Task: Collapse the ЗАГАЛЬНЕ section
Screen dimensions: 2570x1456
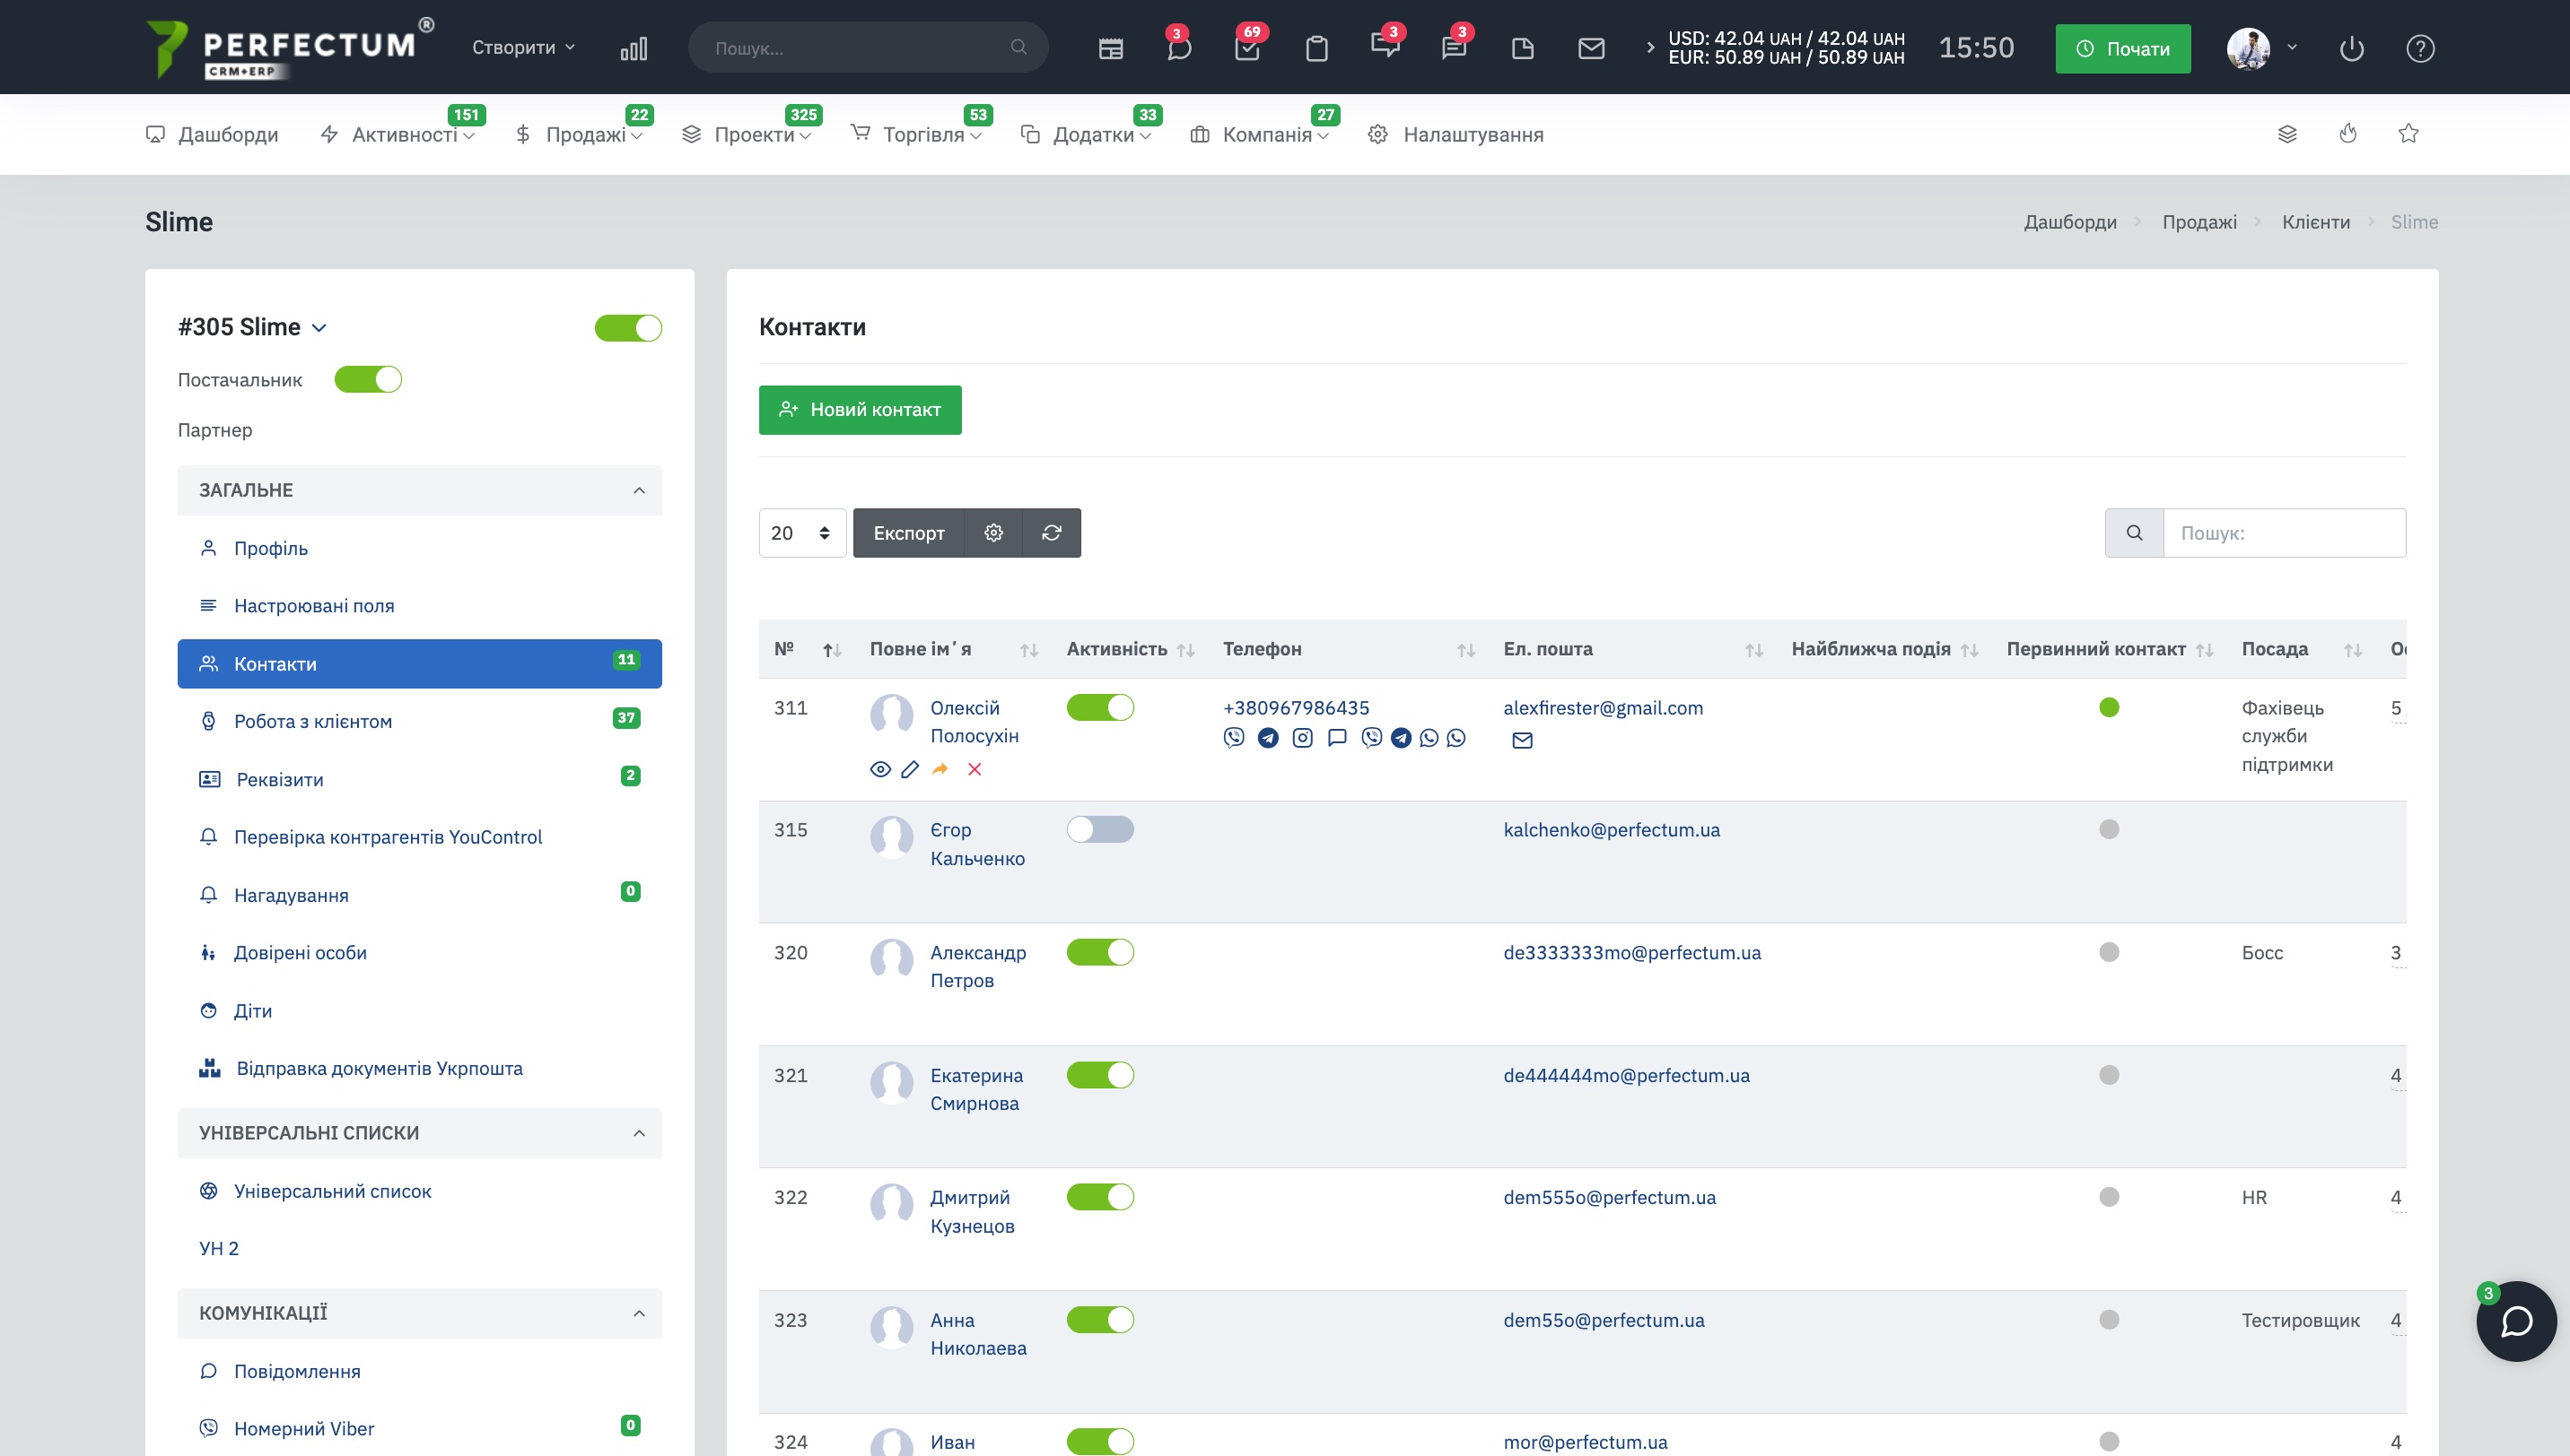Action: click(639, 490)
